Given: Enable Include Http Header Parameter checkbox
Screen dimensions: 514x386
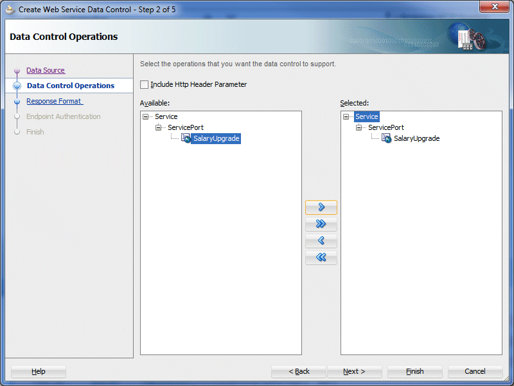Looking at the screenshot, I should click(x=144, y=85).
